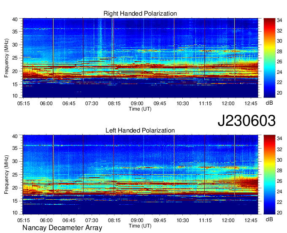
Task: Click the 05:15 time tick on Left Handed plot
Action: (x=24, y=220)
